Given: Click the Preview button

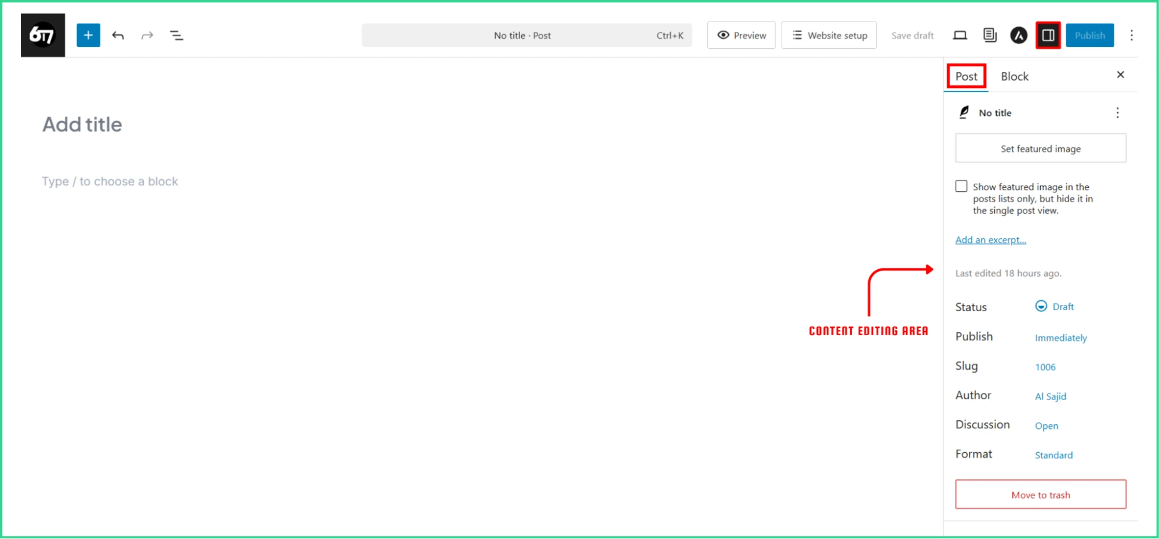Looking at the screenshot, I should 741,35.
